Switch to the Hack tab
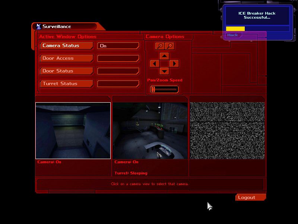The width and height of the screenshot is (298, 224). pos(232,34)
